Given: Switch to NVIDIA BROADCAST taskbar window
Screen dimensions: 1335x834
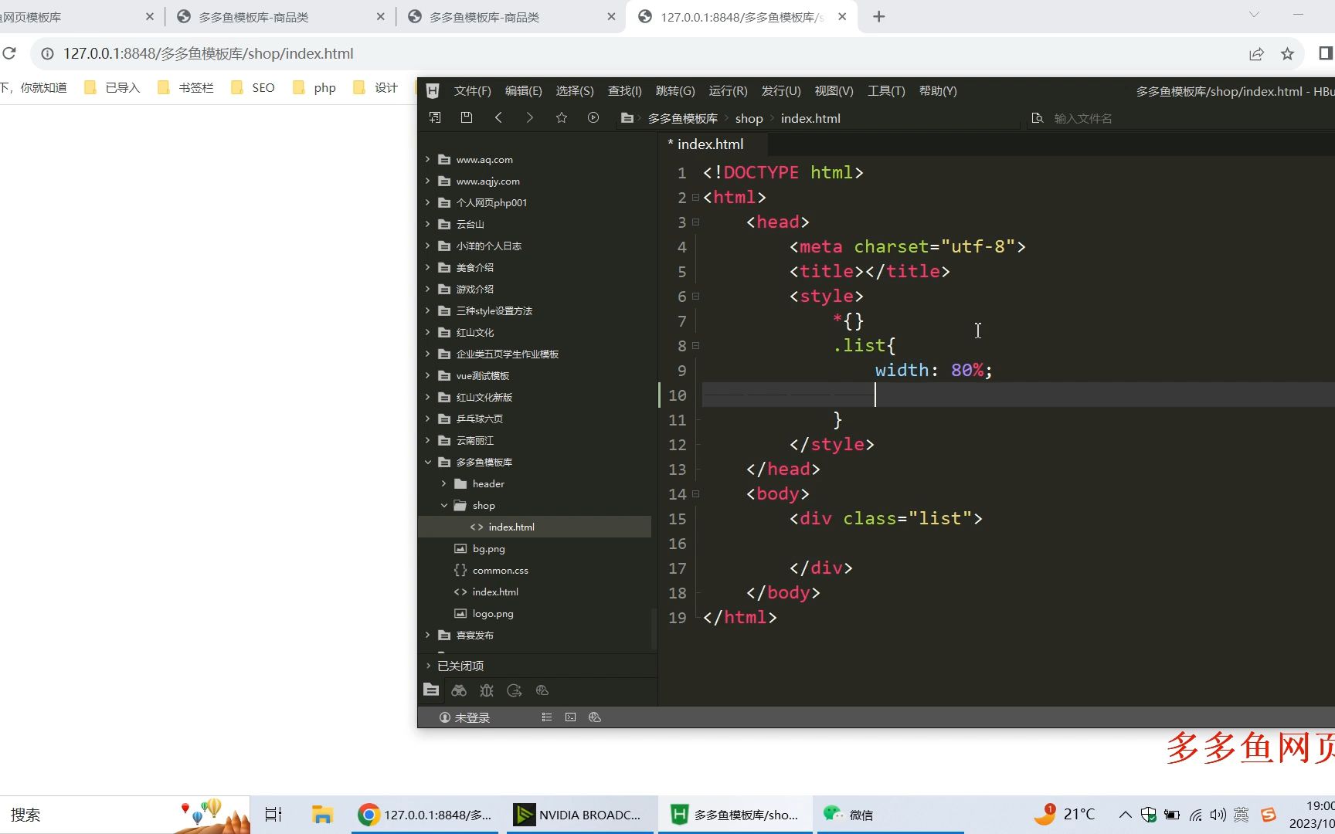Looking at the screenshot, I should tap(579, 815).
